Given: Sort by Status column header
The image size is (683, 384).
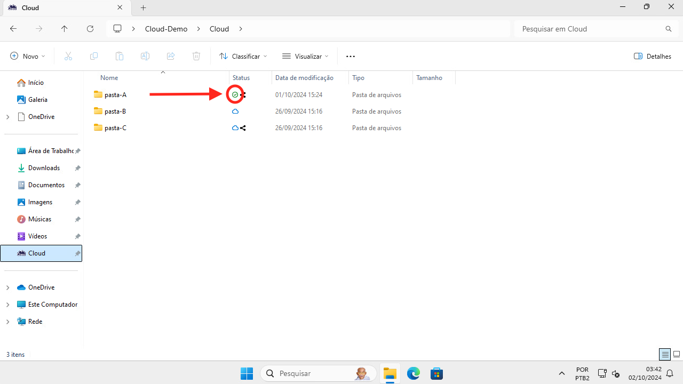Looking at the screenshot, I should (x=241, y=78).
